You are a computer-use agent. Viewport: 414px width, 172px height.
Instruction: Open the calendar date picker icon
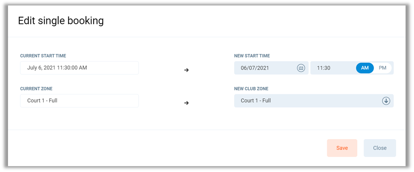[301, 68]
